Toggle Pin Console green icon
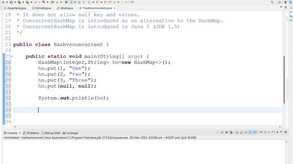 [x=260, y=133]
